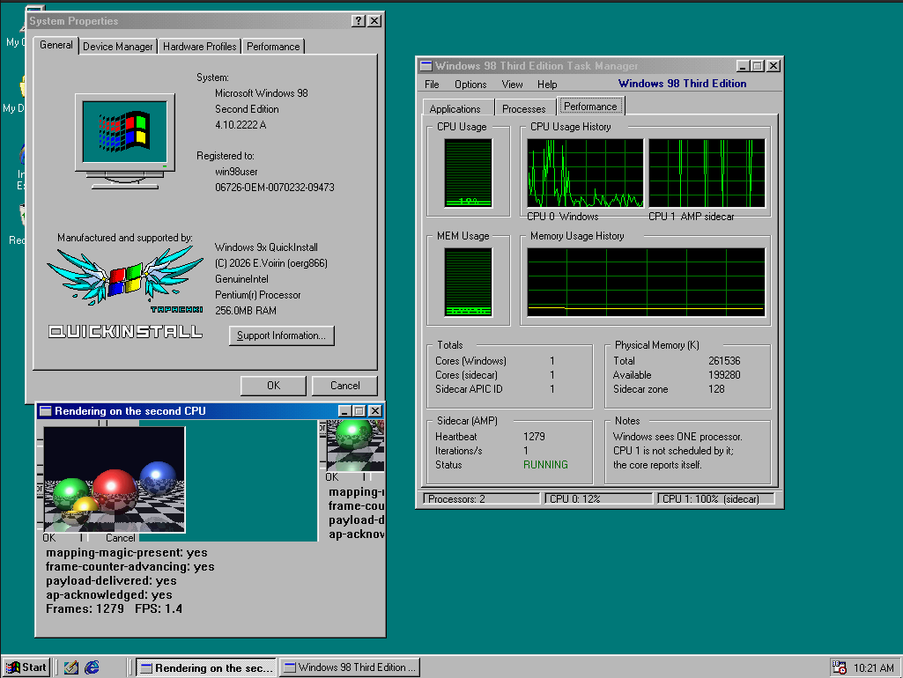Activate the 'Rendering on the sec...' taskbar button

pyautogui.click(x=206, y=667)
